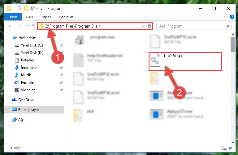Click the vertical scrollbar down arrow
The width and height of the screenshot is (238, 155).
point(233,142)
